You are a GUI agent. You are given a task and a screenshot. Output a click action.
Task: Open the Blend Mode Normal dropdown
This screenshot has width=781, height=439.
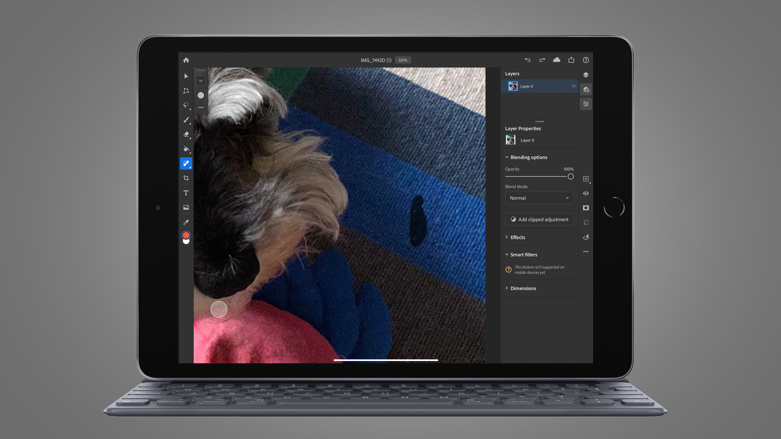click(x=539, y=198)
